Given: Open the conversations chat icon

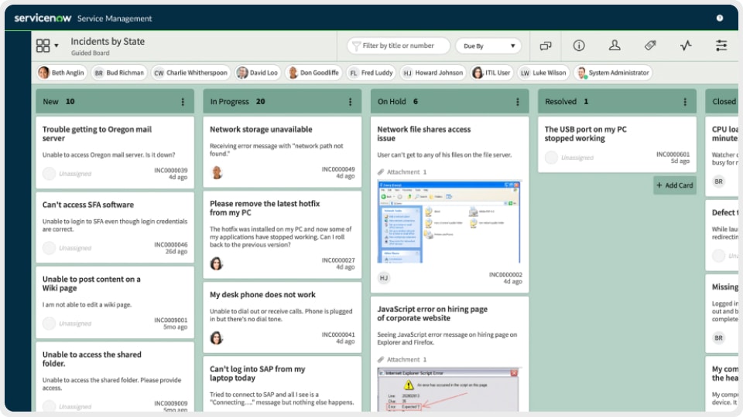Looking at the screenshot, I should [546, 46].
